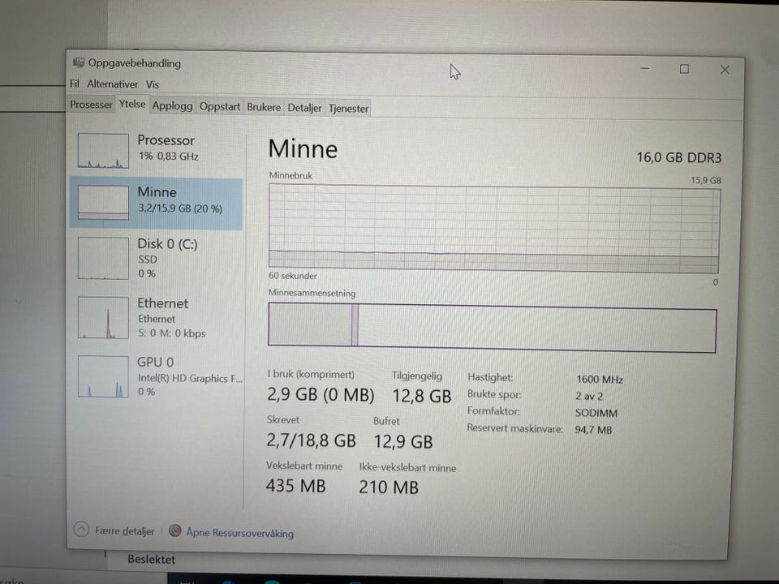The height and width of the screenshot is (584, 779).
Task: Select the Ytelse tab
Action: click(x=132, y=105)
